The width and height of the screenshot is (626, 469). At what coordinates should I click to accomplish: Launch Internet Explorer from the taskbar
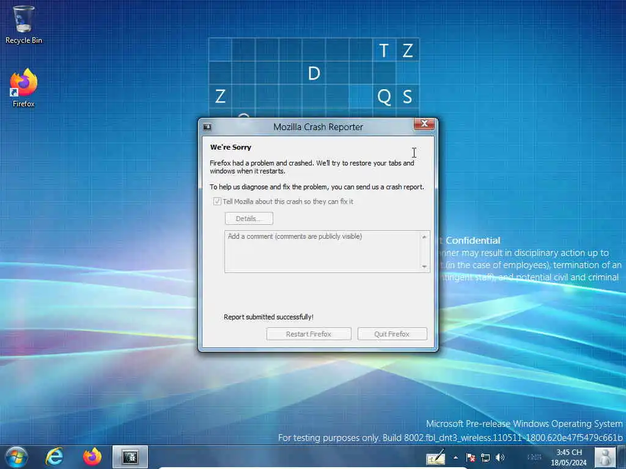[54, 457]
